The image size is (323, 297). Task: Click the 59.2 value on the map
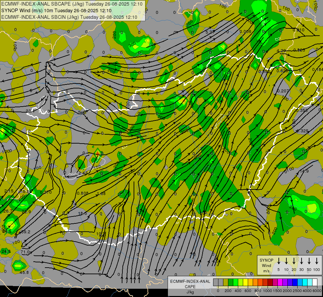pos(26,232)
